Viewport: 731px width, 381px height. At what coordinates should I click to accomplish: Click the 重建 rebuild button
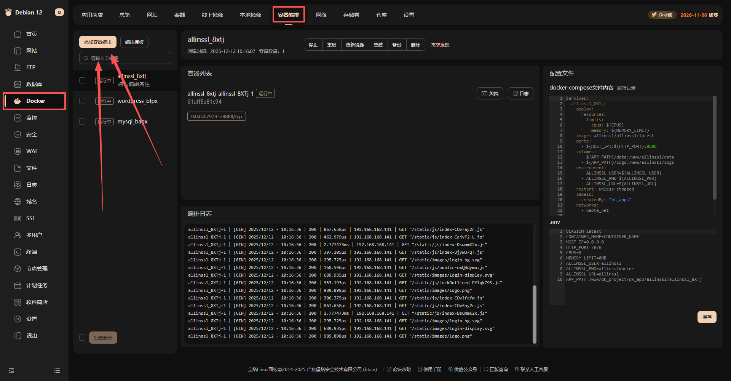pos(378,45)
